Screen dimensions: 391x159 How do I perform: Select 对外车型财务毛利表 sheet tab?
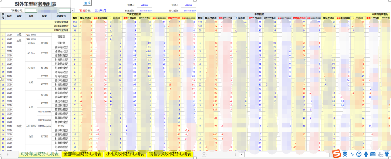coord(39,154)
